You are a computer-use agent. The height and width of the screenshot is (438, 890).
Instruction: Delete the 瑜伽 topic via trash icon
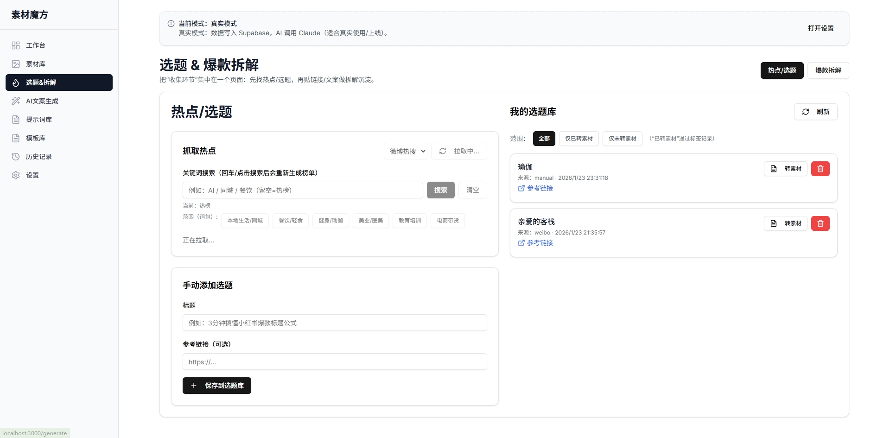(820, 169)
